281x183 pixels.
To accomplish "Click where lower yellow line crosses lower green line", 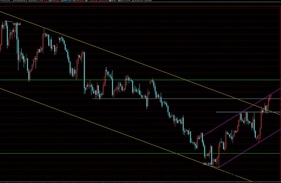I will [176, 153].
